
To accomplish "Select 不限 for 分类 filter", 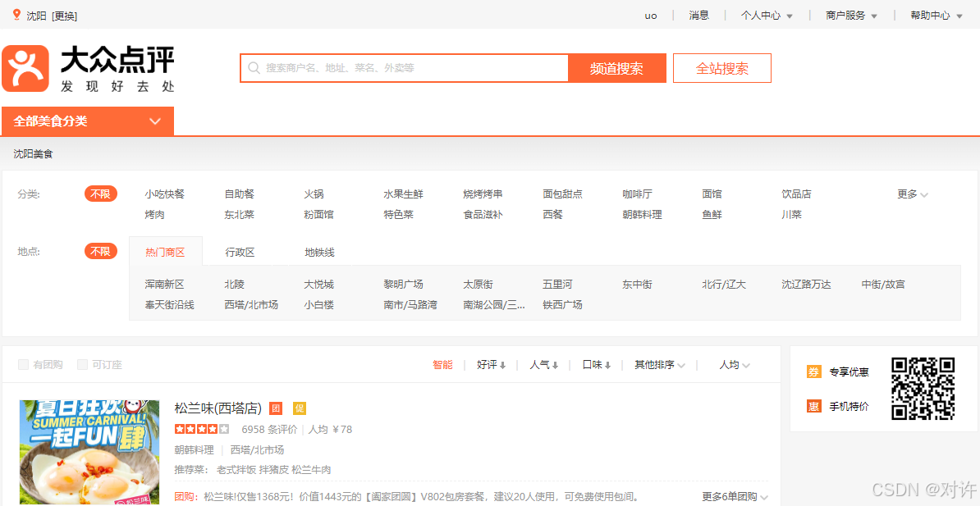I will pos(101,194).
